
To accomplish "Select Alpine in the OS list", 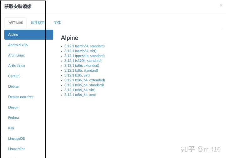I will click(29, 35).
